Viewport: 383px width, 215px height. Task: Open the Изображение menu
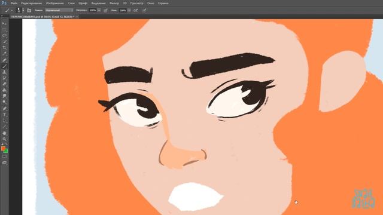click(55, 4)
